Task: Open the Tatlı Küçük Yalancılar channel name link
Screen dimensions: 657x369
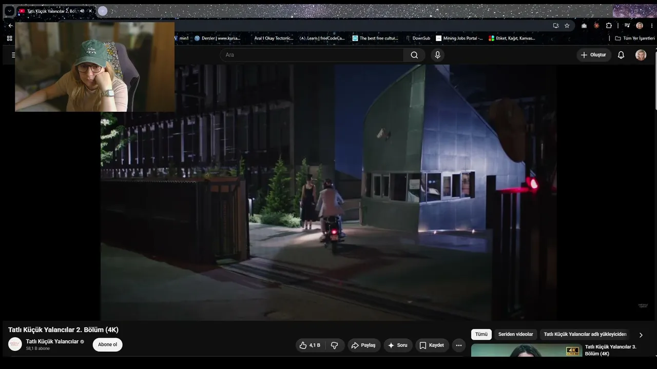Action: click(x=52, y=342)
